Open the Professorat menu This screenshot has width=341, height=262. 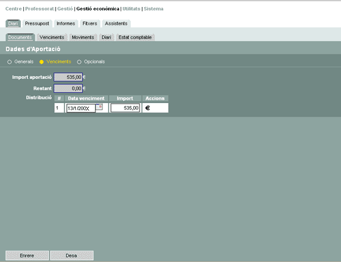(39, 9)
